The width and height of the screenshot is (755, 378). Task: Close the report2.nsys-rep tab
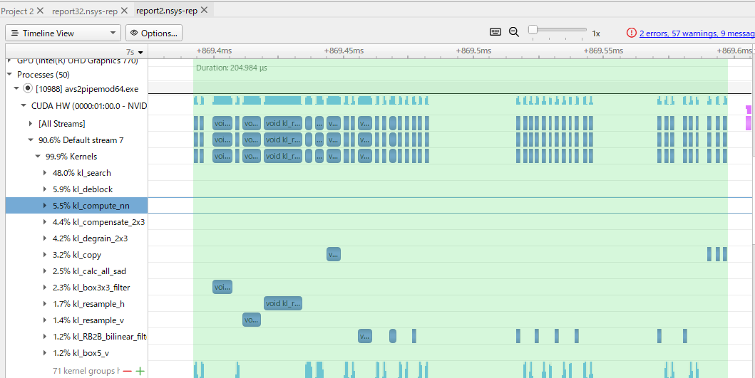204,10
